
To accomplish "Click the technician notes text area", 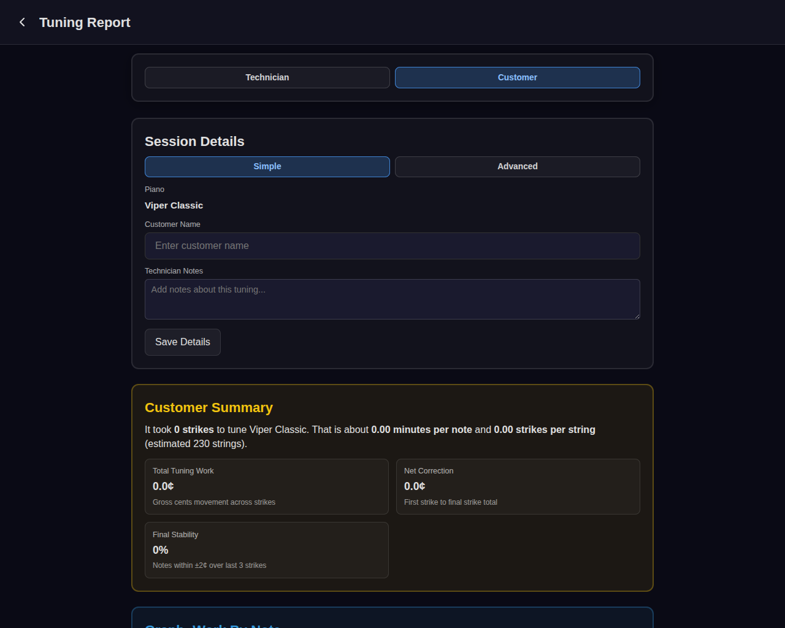I will tap(392, 299).
